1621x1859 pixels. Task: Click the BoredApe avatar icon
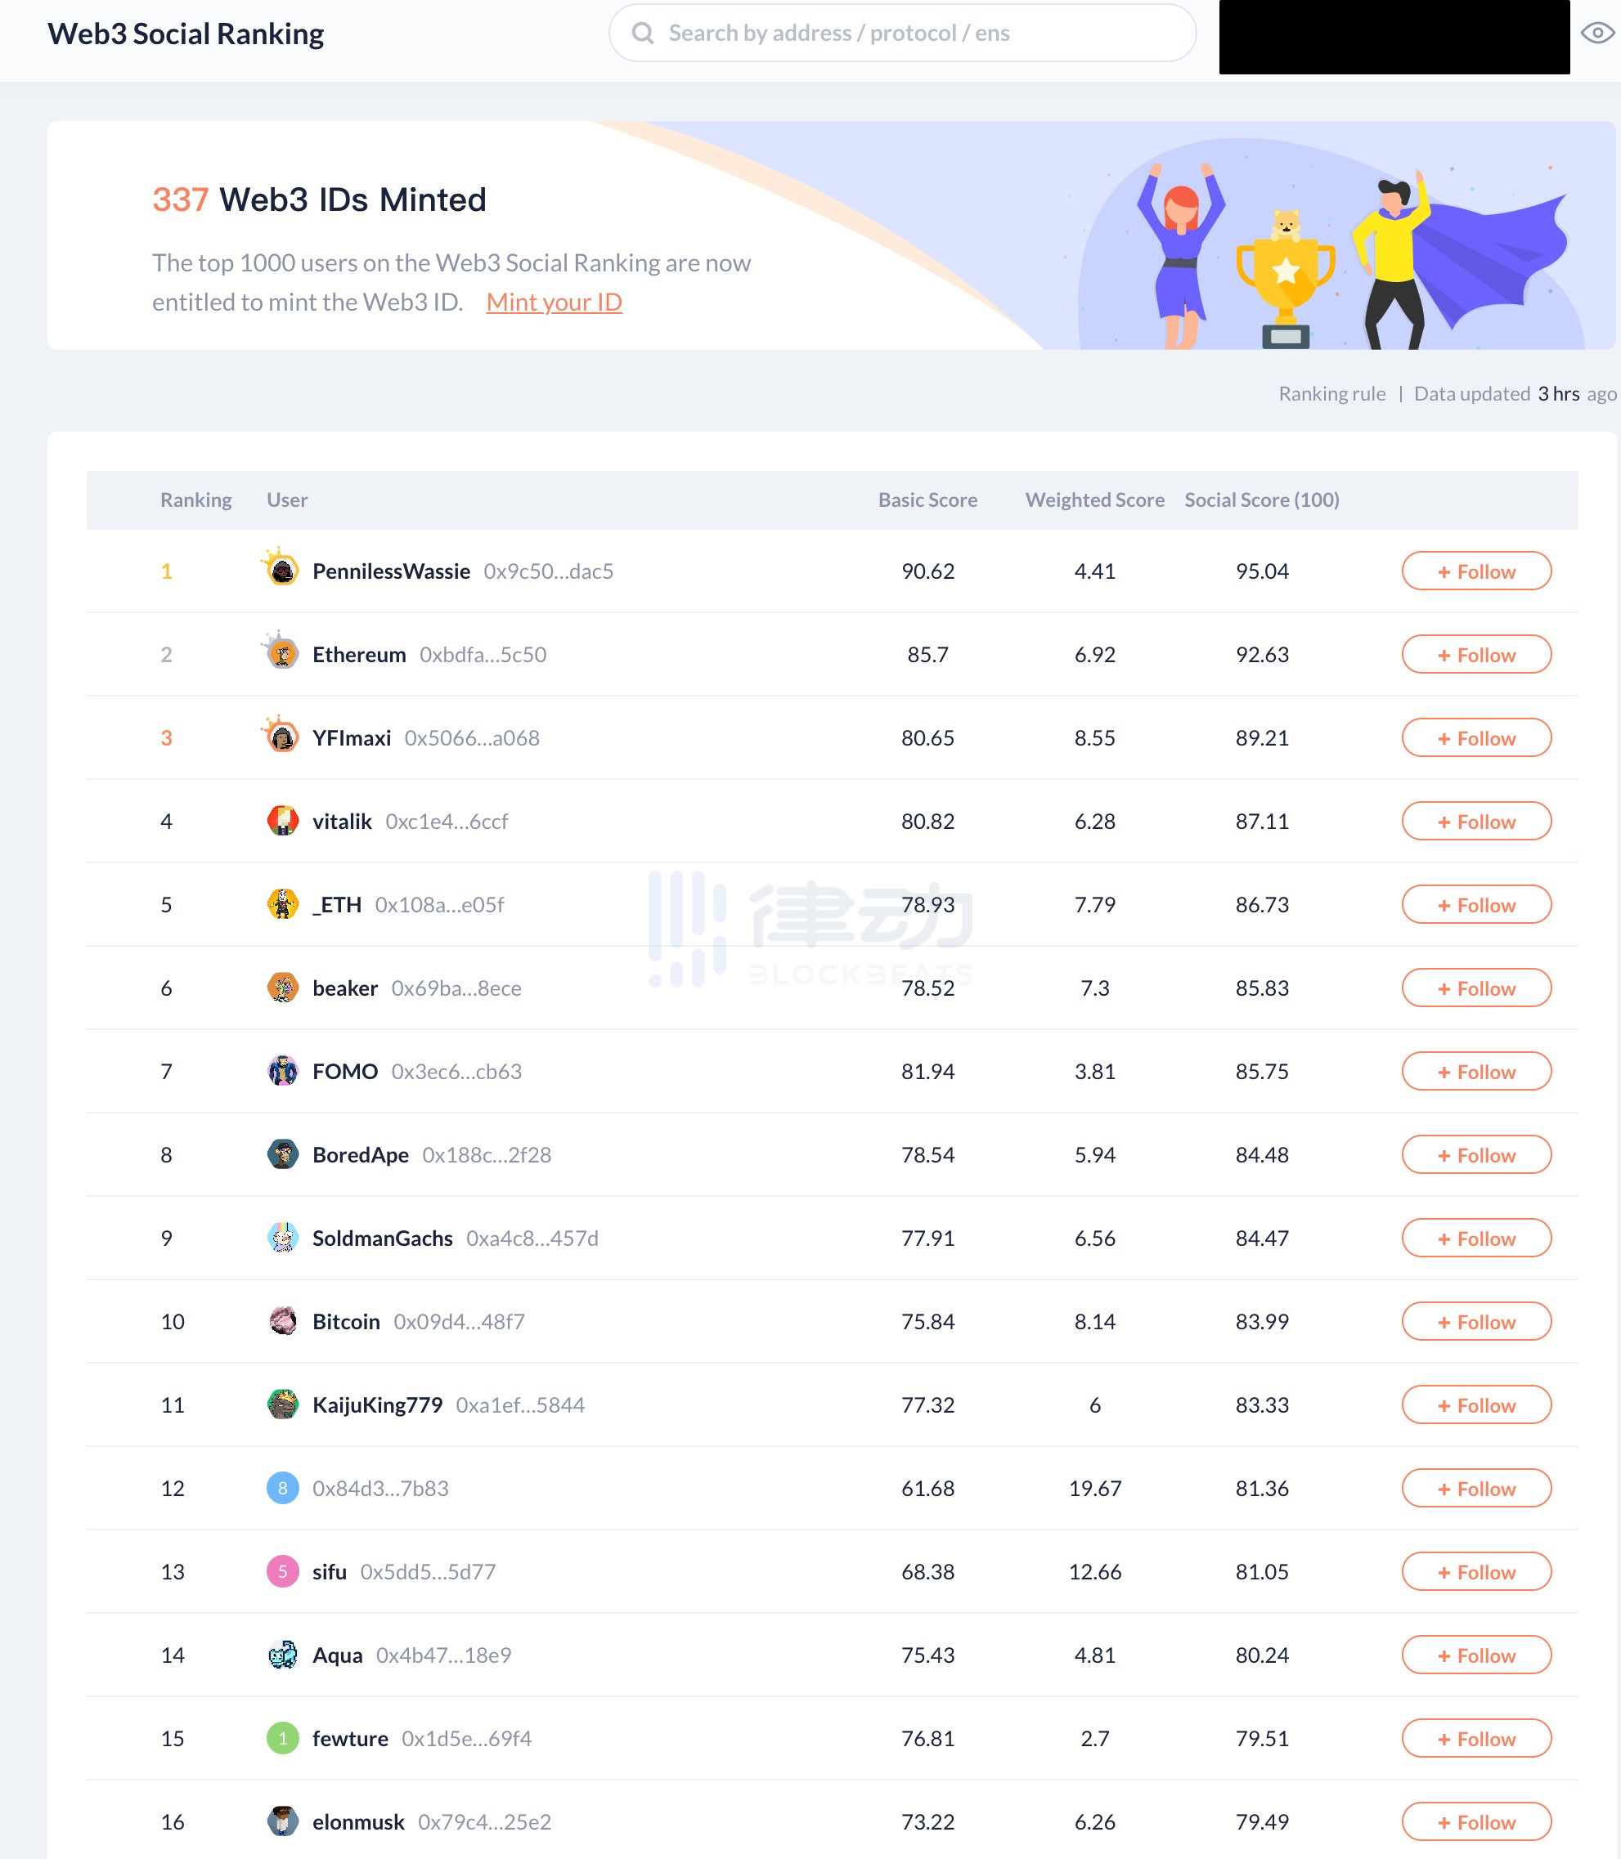[x=281, y=1154]
